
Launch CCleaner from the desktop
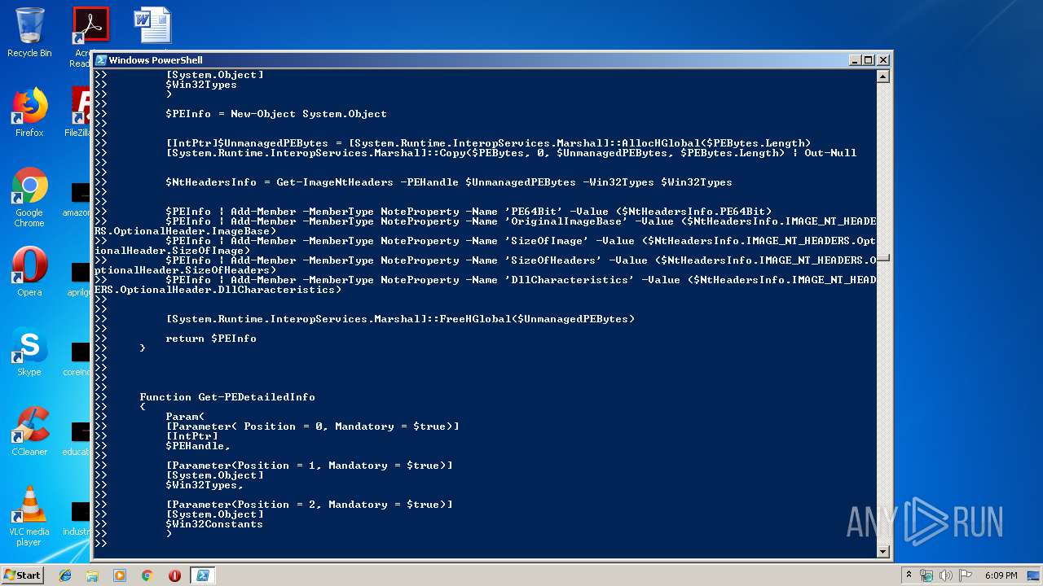coord(29,431)
